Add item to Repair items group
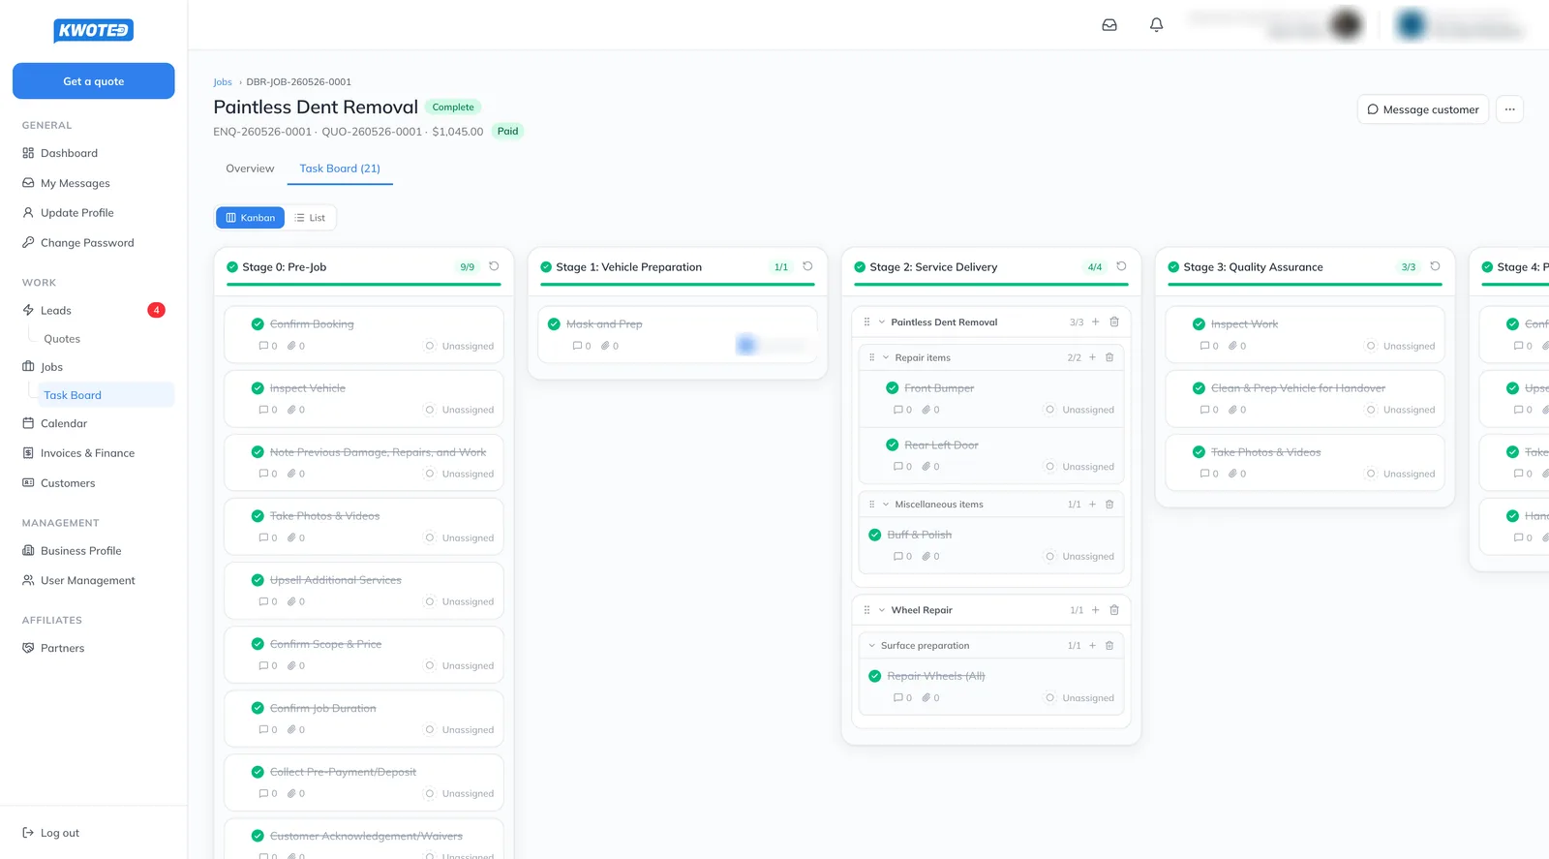Screen dimensions: 1549x859 tap(1092, 357)
